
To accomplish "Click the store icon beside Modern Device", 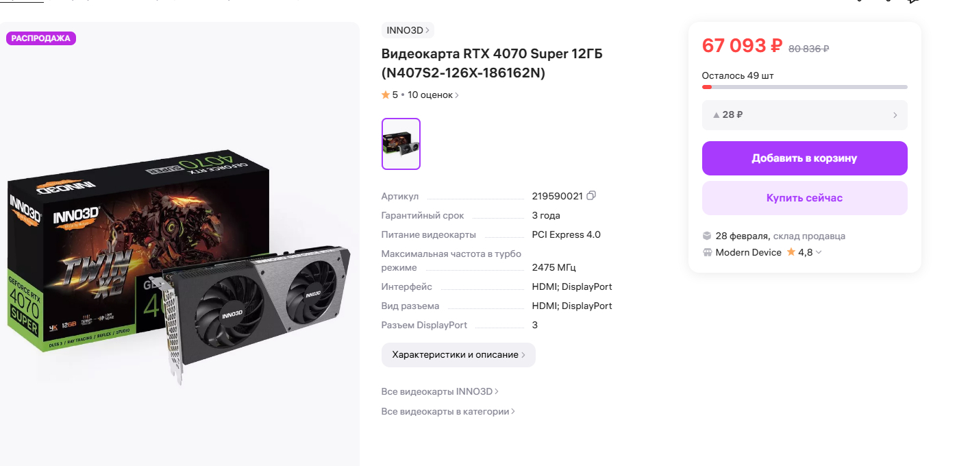I will coord(707,252).
